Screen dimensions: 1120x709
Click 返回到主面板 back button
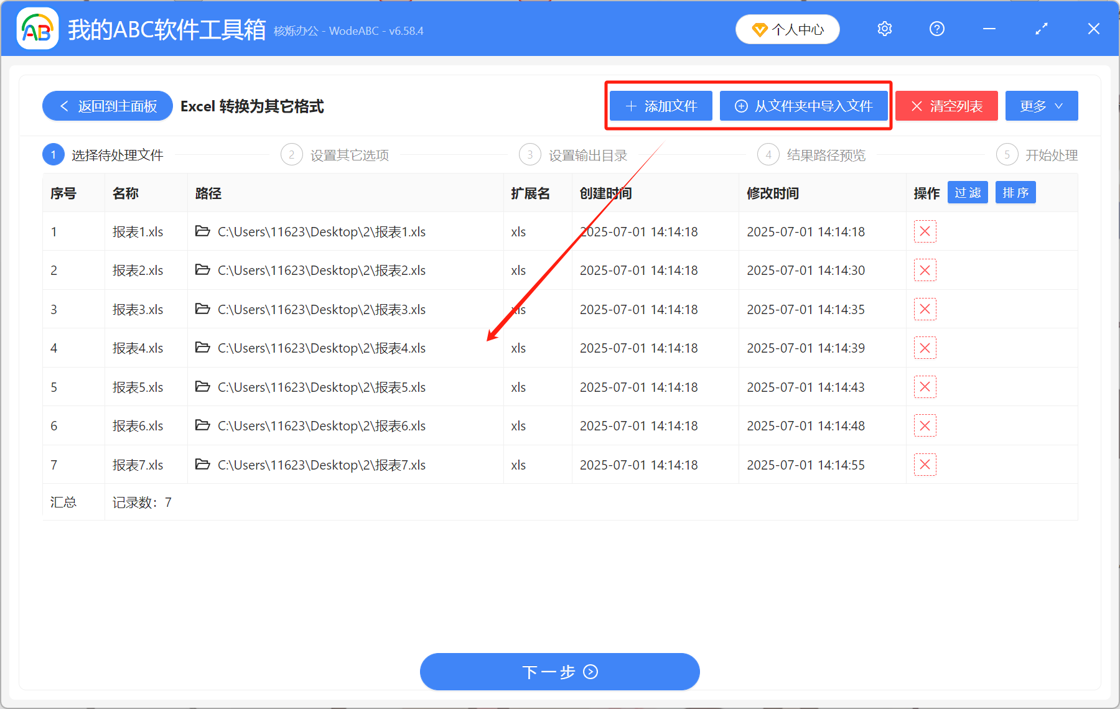coord(107,106)
